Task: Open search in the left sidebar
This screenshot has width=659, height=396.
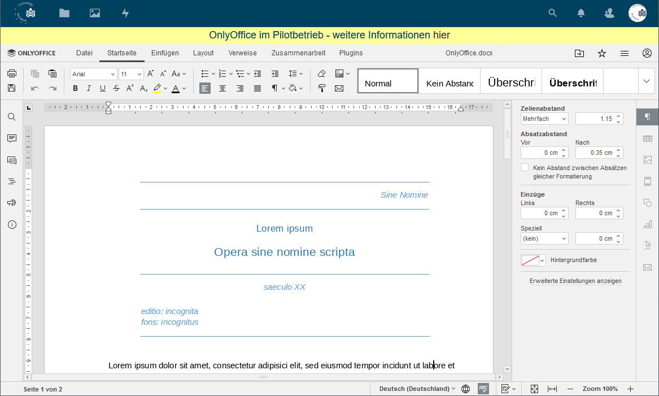Action: tap(11, 117)
